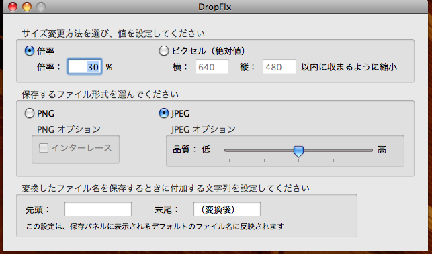Click the JPEG オプション label
The height and width of the screenshot is (254, 432).
204,129
